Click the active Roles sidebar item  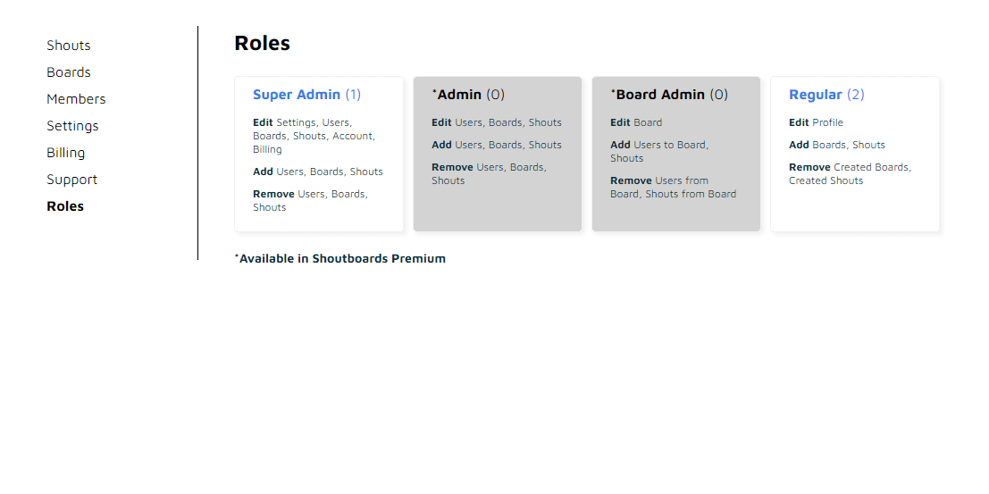[65, 206]
